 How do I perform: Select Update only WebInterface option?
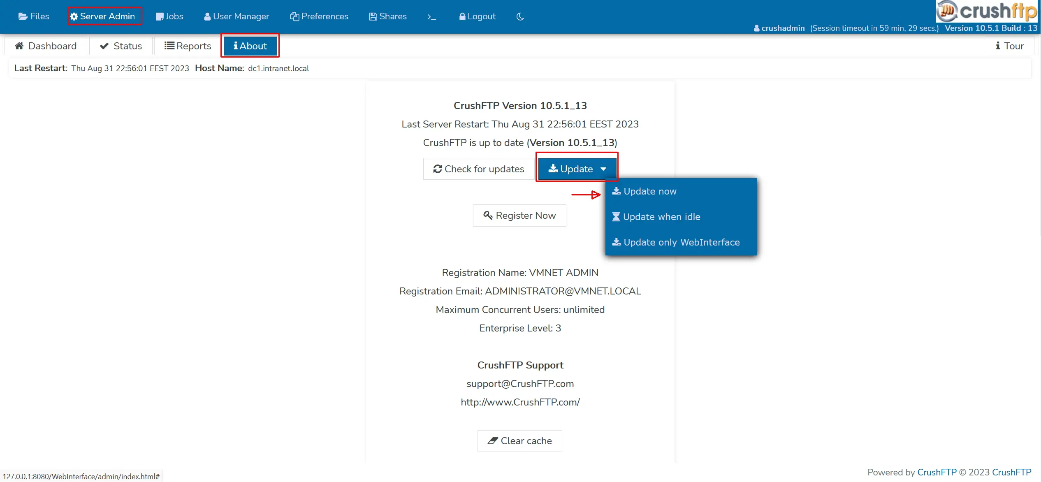click(681, 242)
